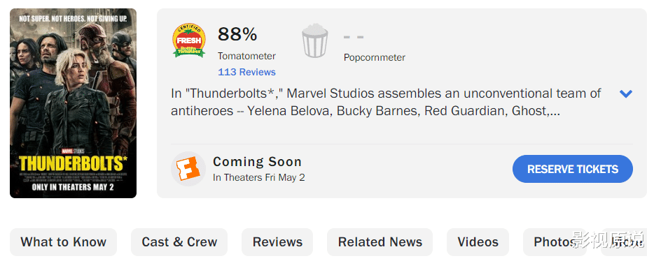Open the Thunderbolts* movie poster
This screenshot has width=654, height=261.
73,103
